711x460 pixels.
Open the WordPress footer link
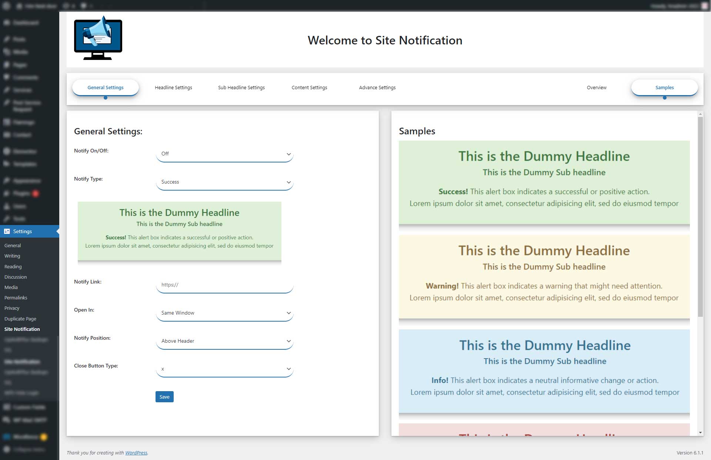pos(136,453)
